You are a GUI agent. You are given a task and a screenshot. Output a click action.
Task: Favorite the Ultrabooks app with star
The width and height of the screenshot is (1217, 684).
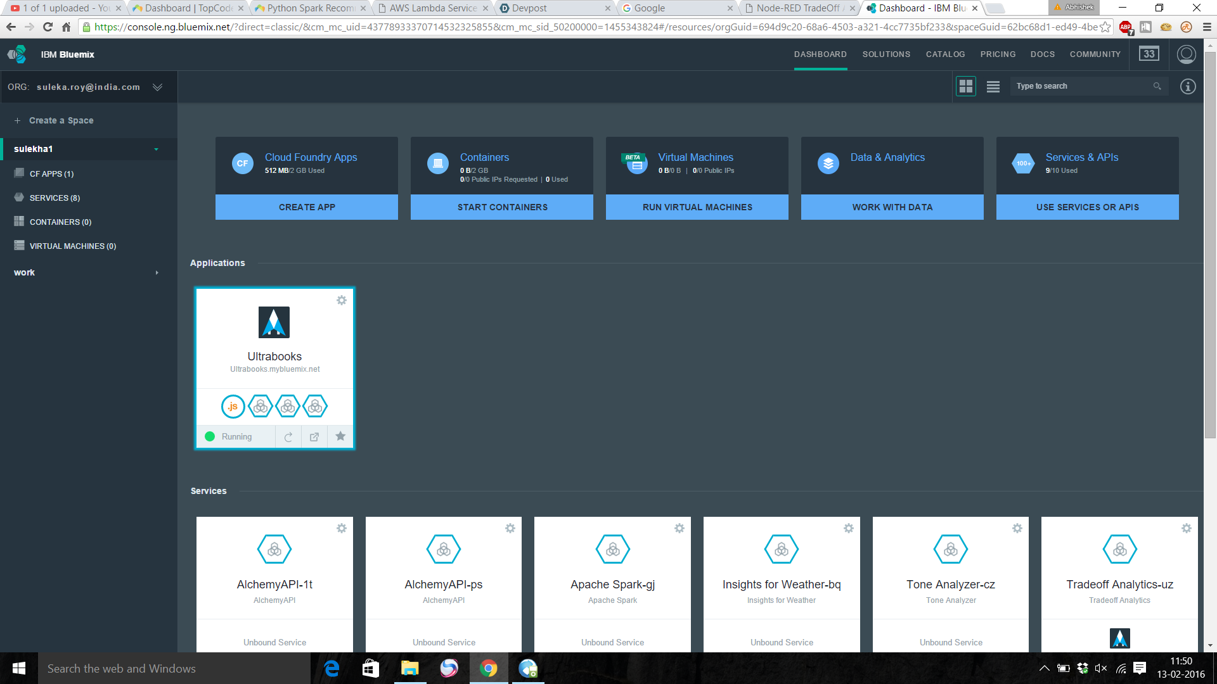coord(340,436)
